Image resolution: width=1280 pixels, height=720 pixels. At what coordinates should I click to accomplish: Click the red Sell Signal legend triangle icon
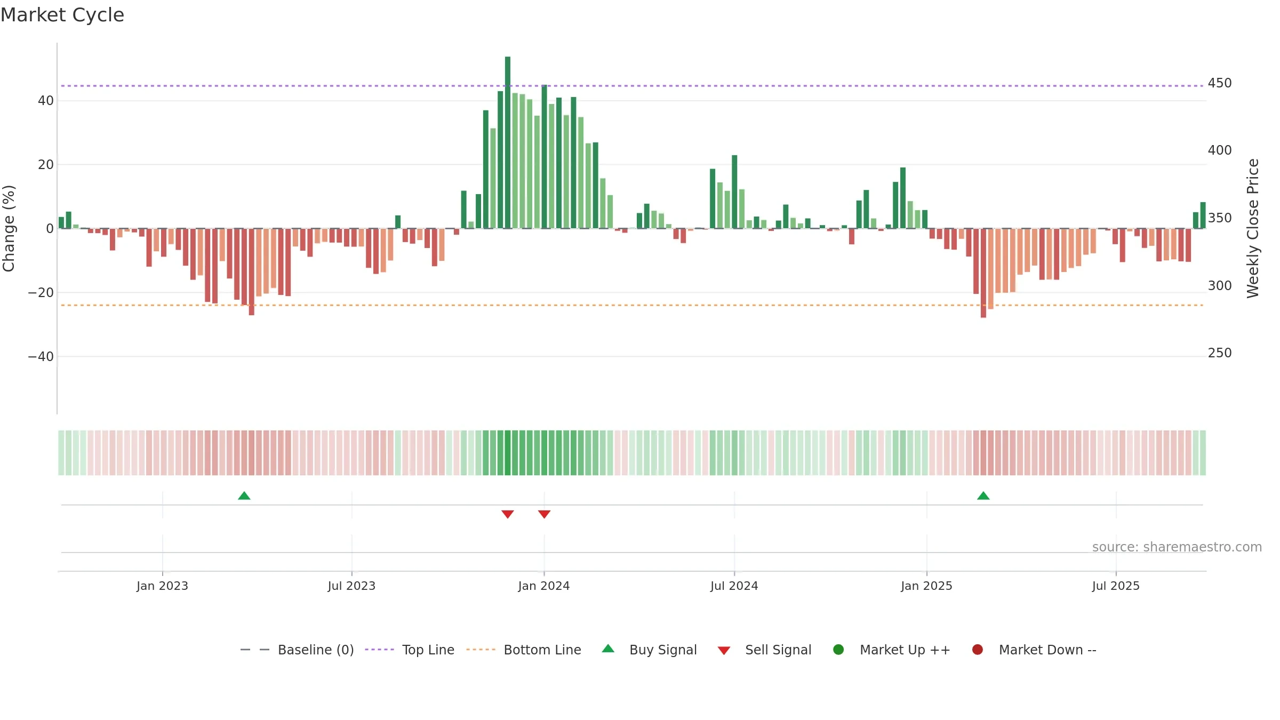[724, 651]
